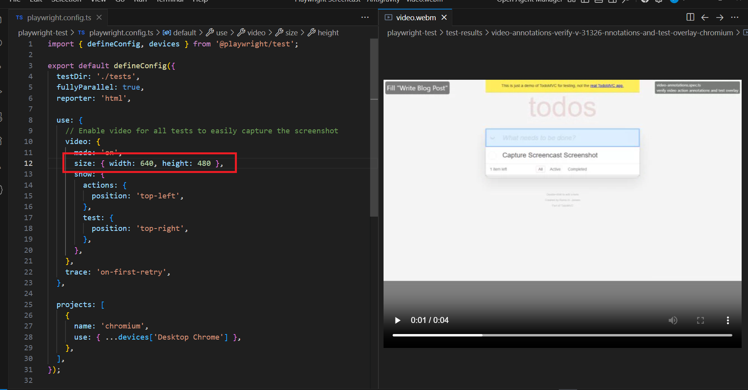Screen dimensions: 748x390
Task: Close the video.webm tab
Action: 444,17
